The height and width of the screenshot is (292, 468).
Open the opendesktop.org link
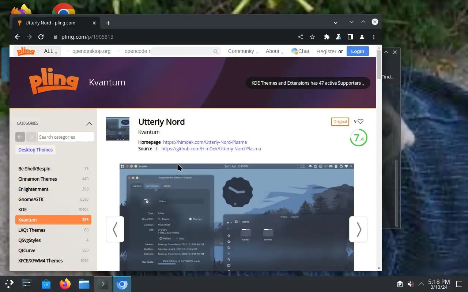[91, 51]
